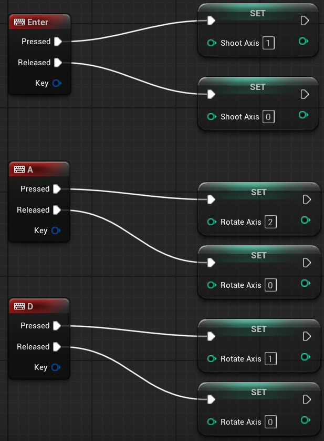
Task: Click exec output pin of SET Shoot Axis 0
Action: pos(305,94)
